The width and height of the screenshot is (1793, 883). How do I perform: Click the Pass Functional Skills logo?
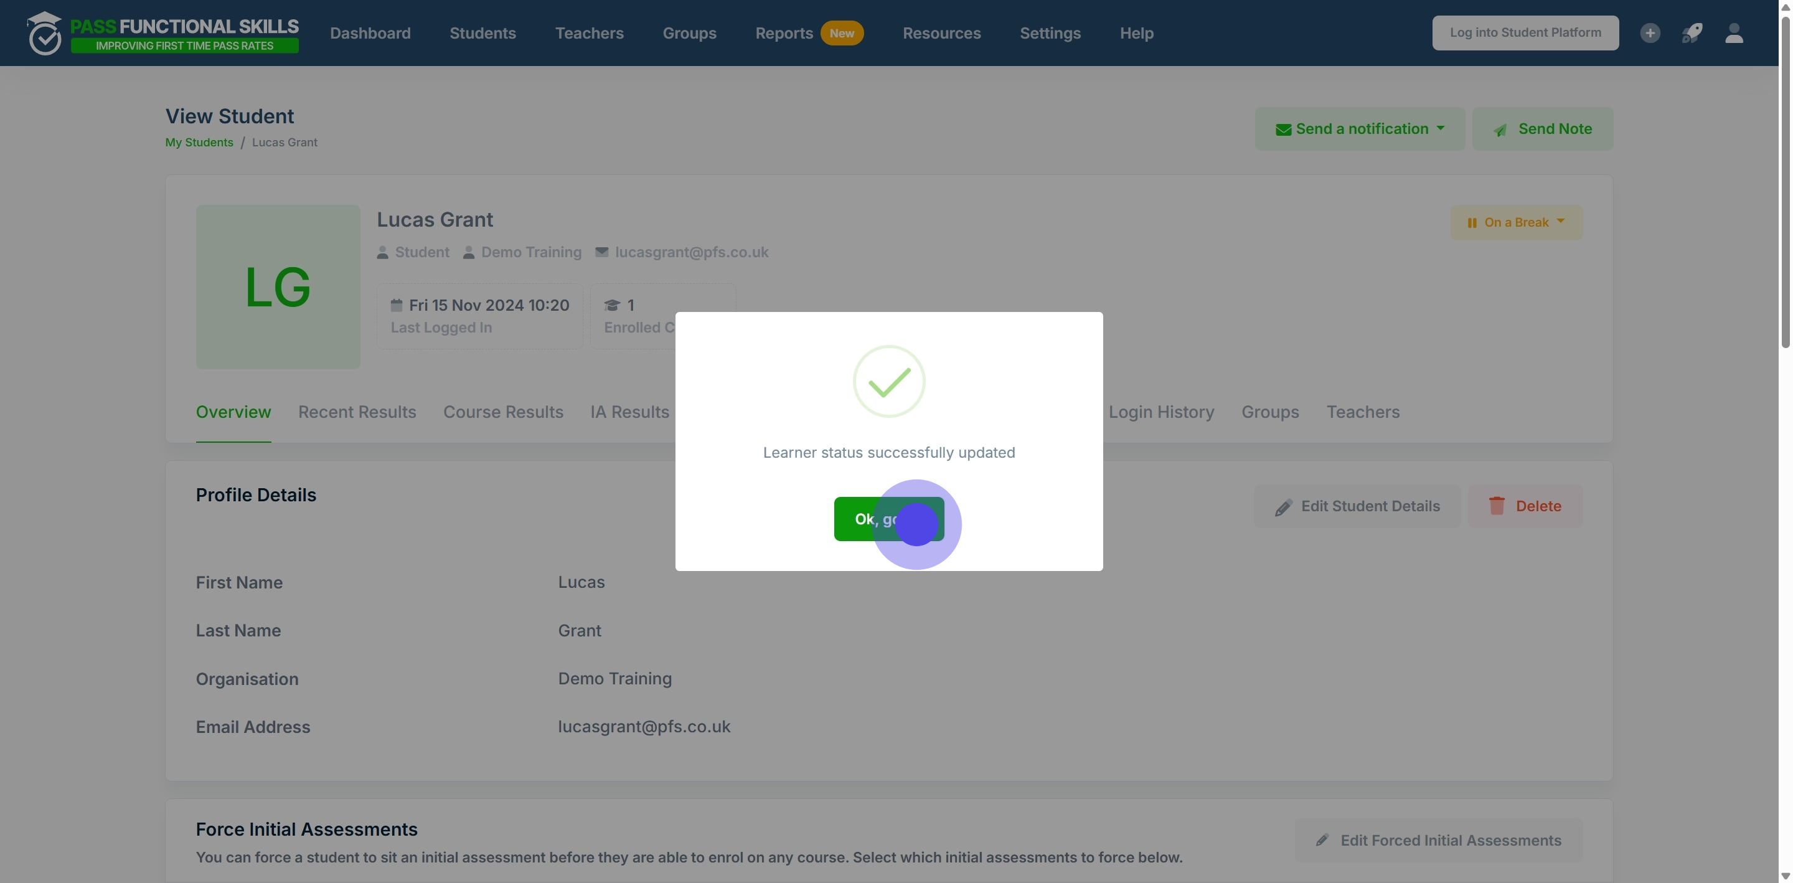coord(163,33)
